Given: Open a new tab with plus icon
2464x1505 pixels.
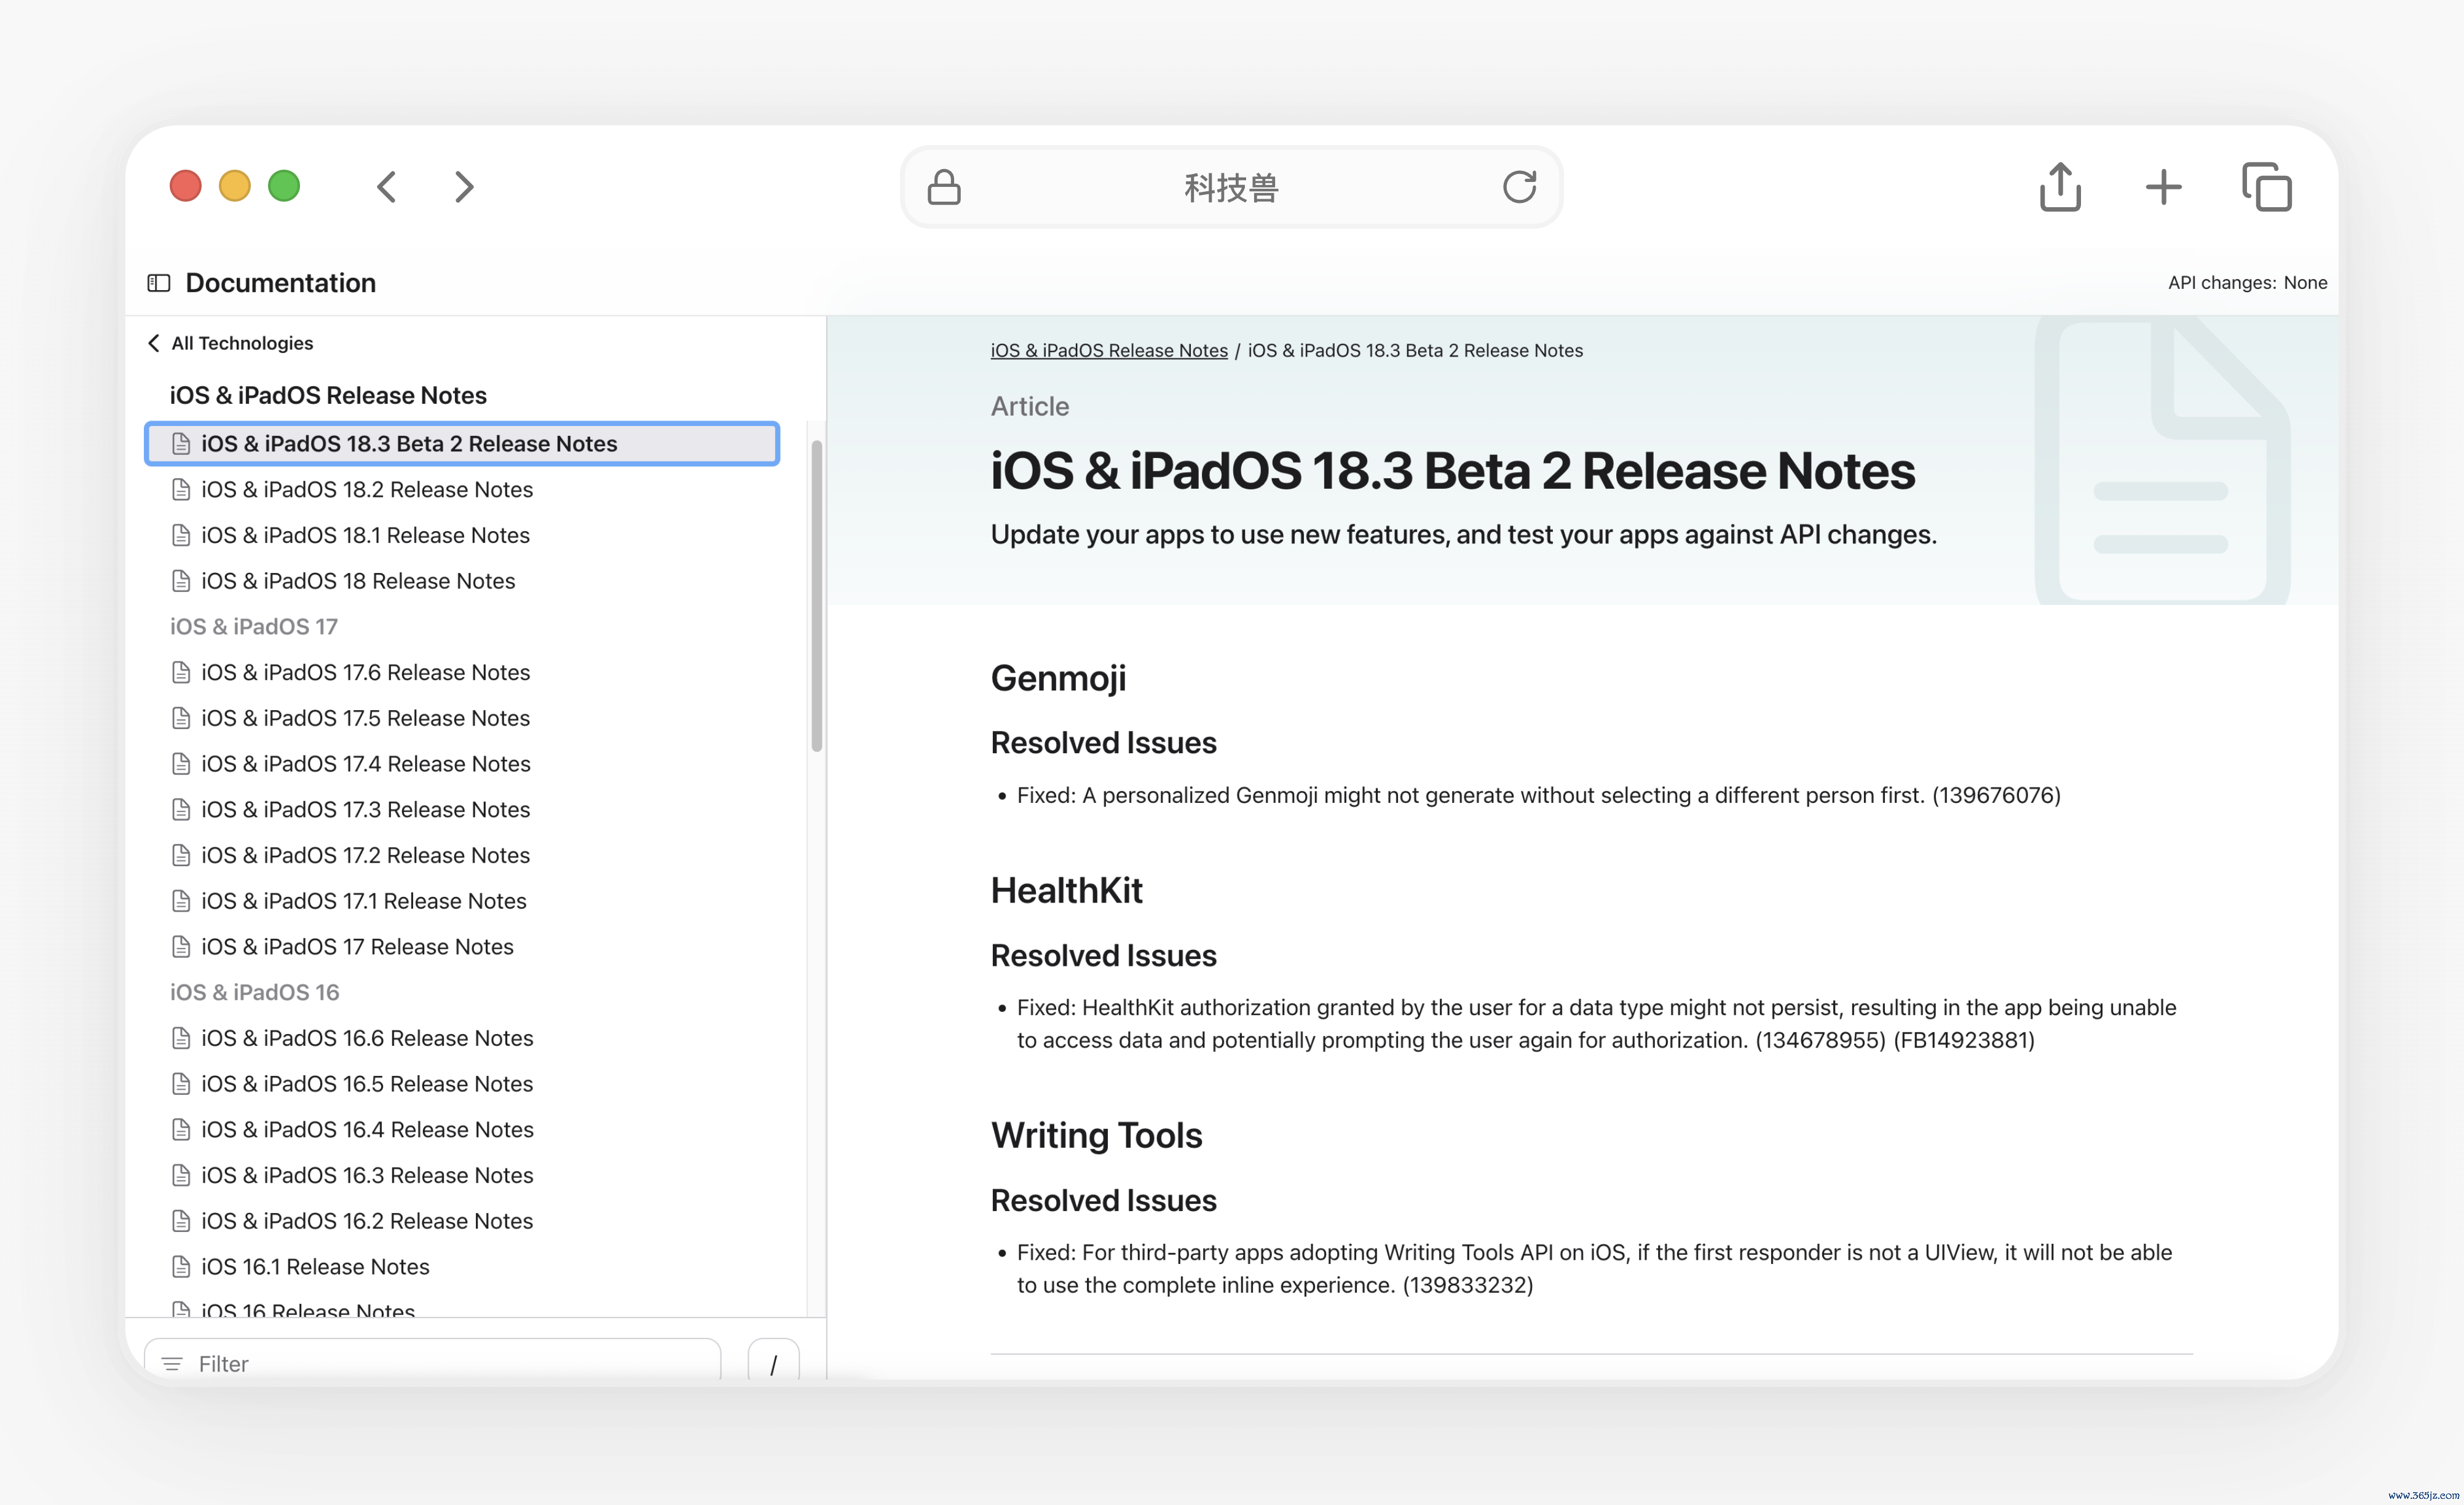Looking at the screenshot, I should tap(2163, 187).
